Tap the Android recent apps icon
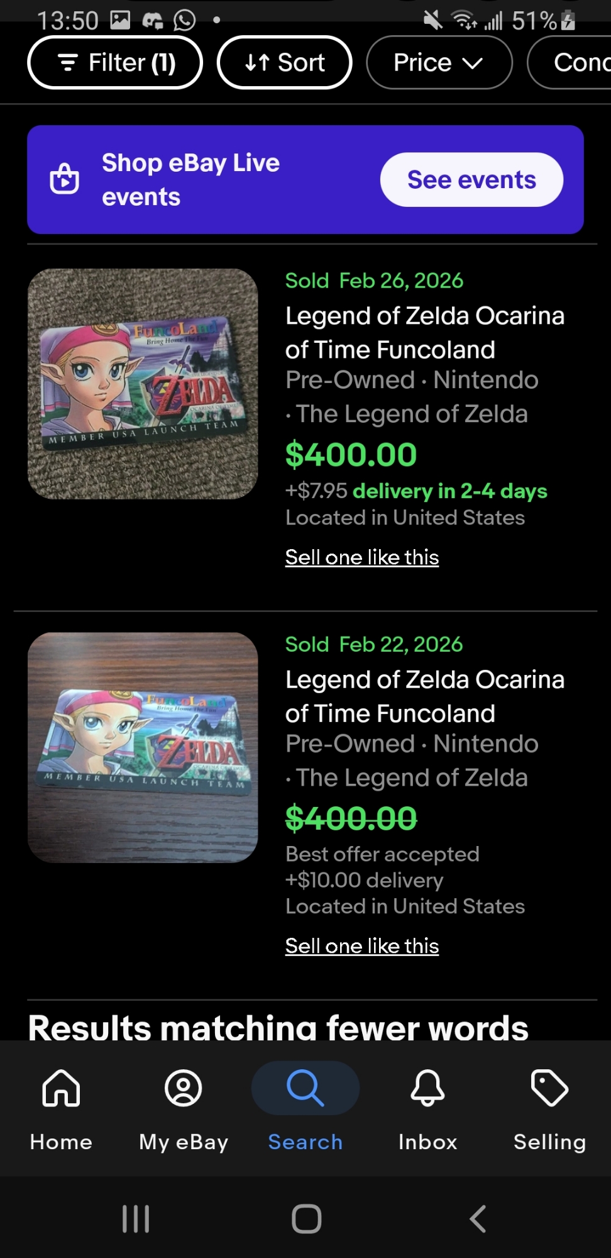This screenshot has height=1258, width=611. (x=136, y=1219)
